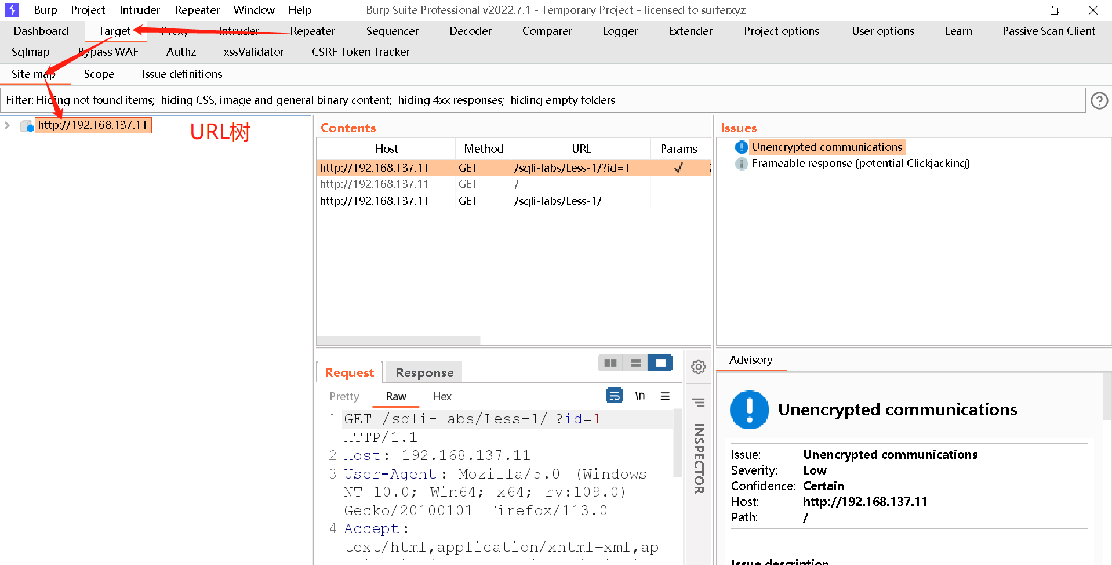This screenshot has width=1112, height=565.
Task: Select the Issue definitions sub-tab
Action: 182,74
